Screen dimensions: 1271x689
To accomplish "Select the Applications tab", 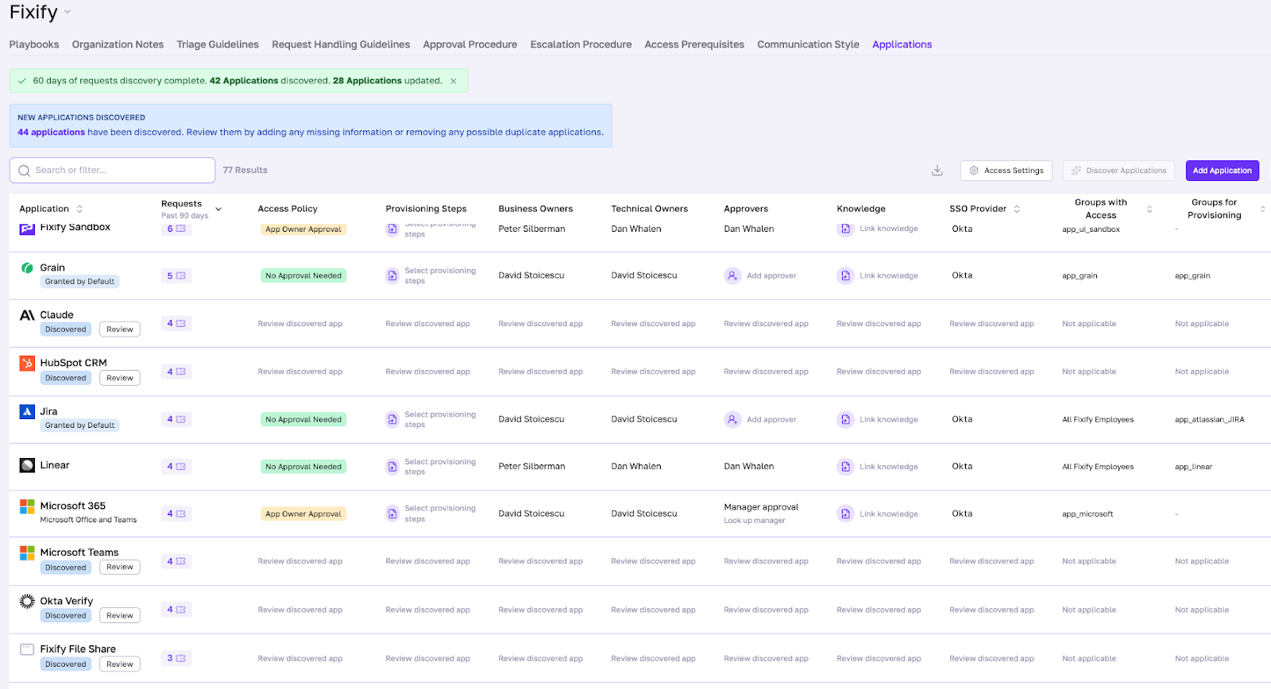I will [x=902, y=44].
